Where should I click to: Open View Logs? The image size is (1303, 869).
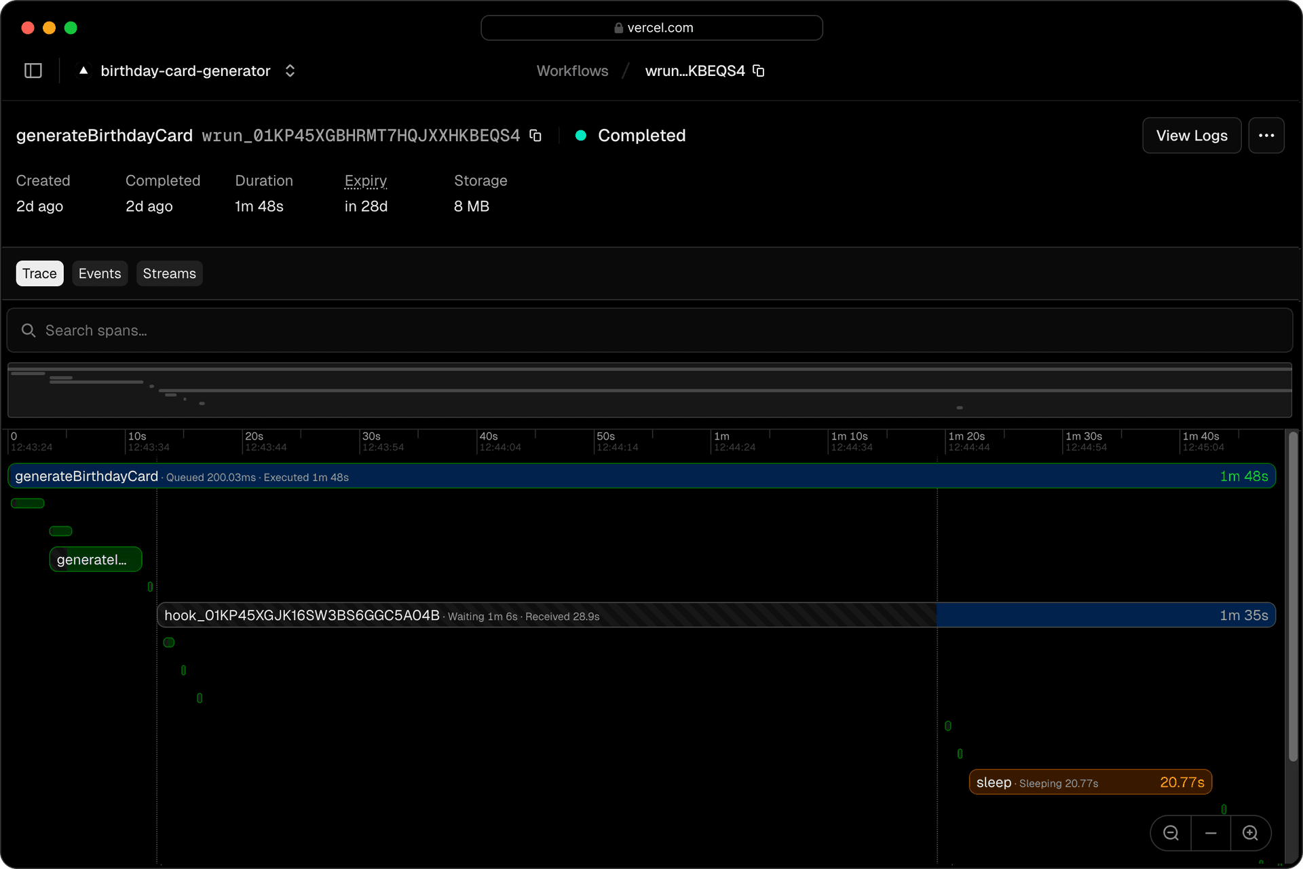point(1192,136)
